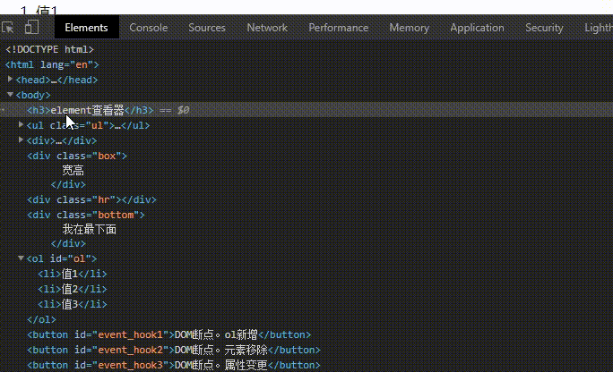Select the h3 element查看器 node
This screenshot has width=613, height=372.
[x=90, y=110]
